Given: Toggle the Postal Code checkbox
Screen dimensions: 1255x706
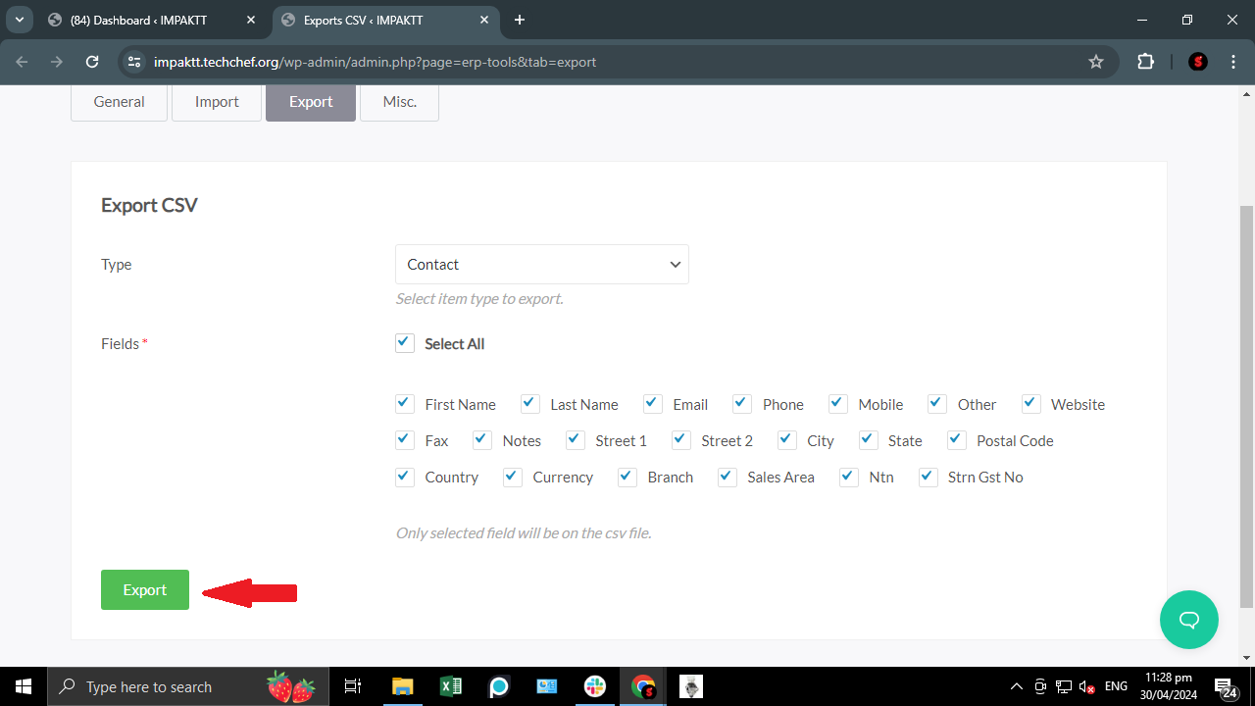Looking at the screenshot, I should click(x=957, y=440).
